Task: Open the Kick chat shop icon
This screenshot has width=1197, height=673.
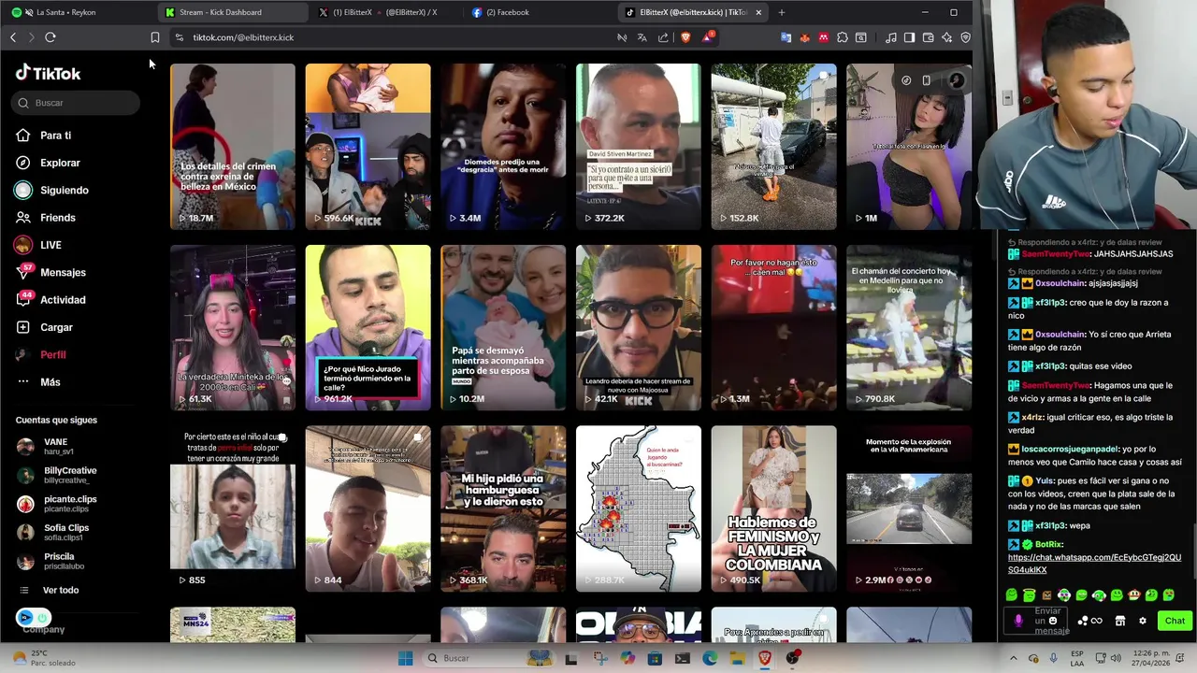Action: [1120, 621]
